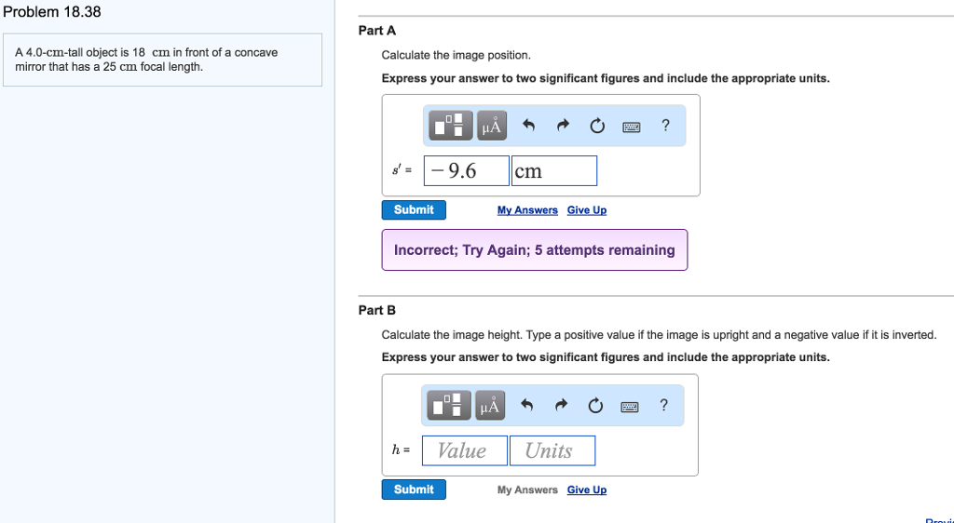
Task: Click the Part B Value input field
Action: click(464, 451)
